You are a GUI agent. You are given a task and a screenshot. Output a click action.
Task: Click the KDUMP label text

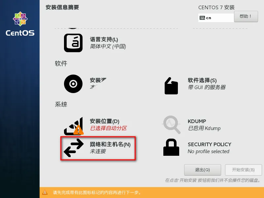[x=197, y=121]
